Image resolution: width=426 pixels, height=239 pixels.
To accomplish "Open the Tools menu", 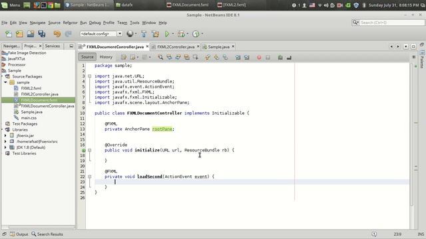I will point(134,23).
